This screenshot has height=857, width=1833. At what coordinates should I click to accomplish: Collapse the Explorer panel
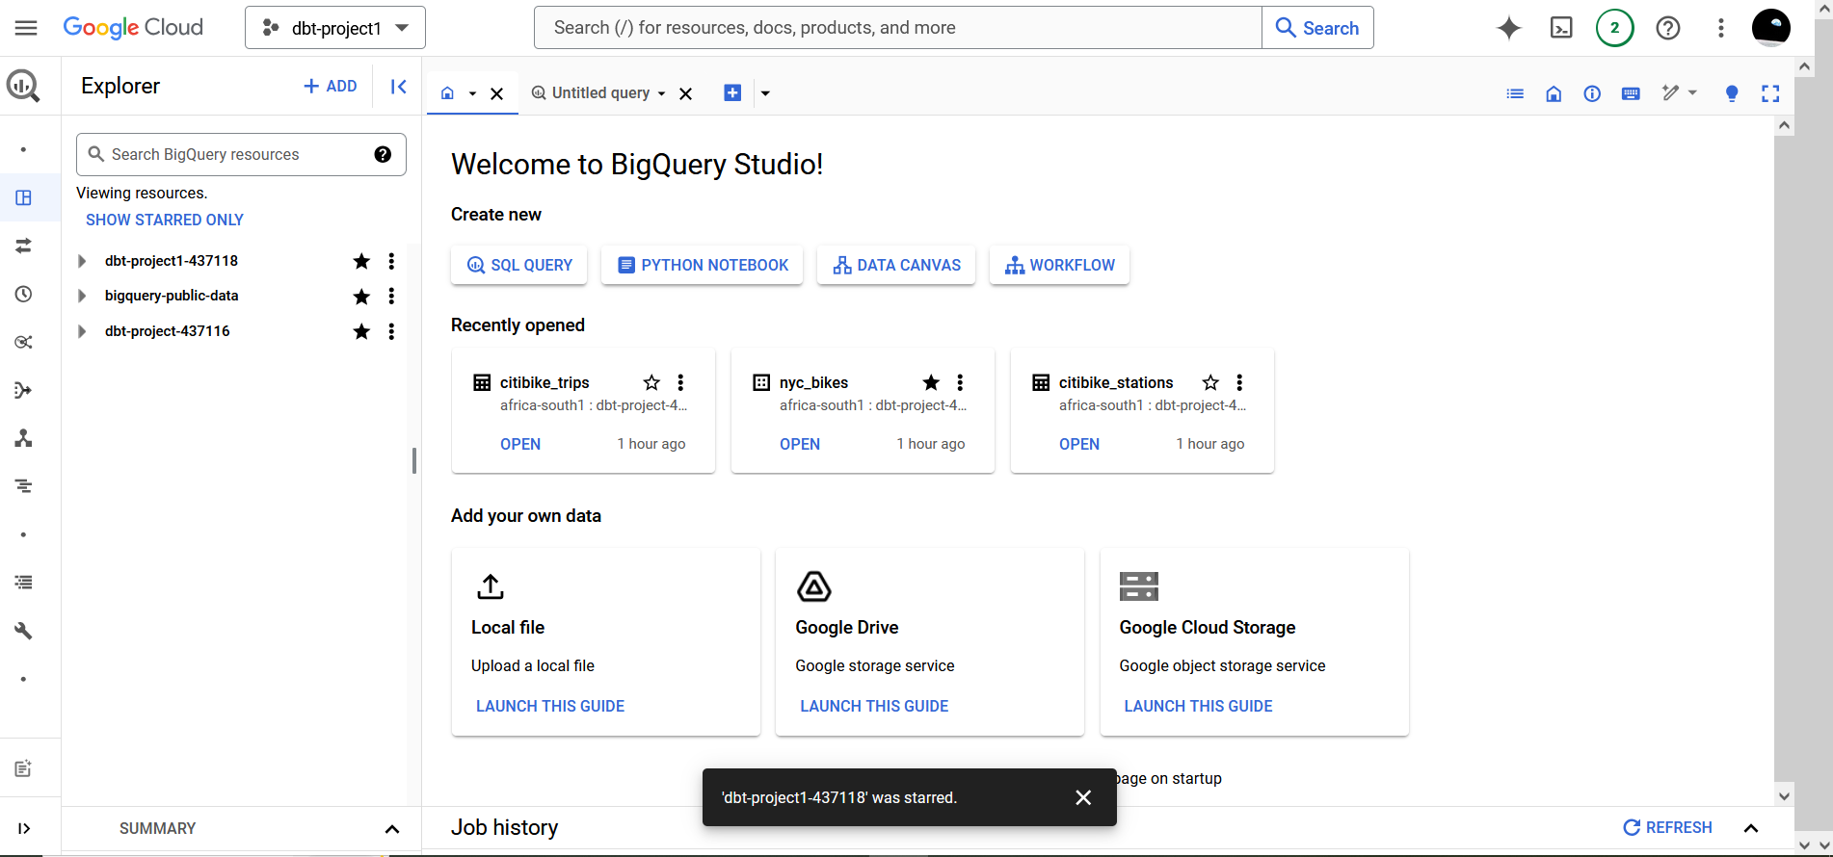(398, 87)
